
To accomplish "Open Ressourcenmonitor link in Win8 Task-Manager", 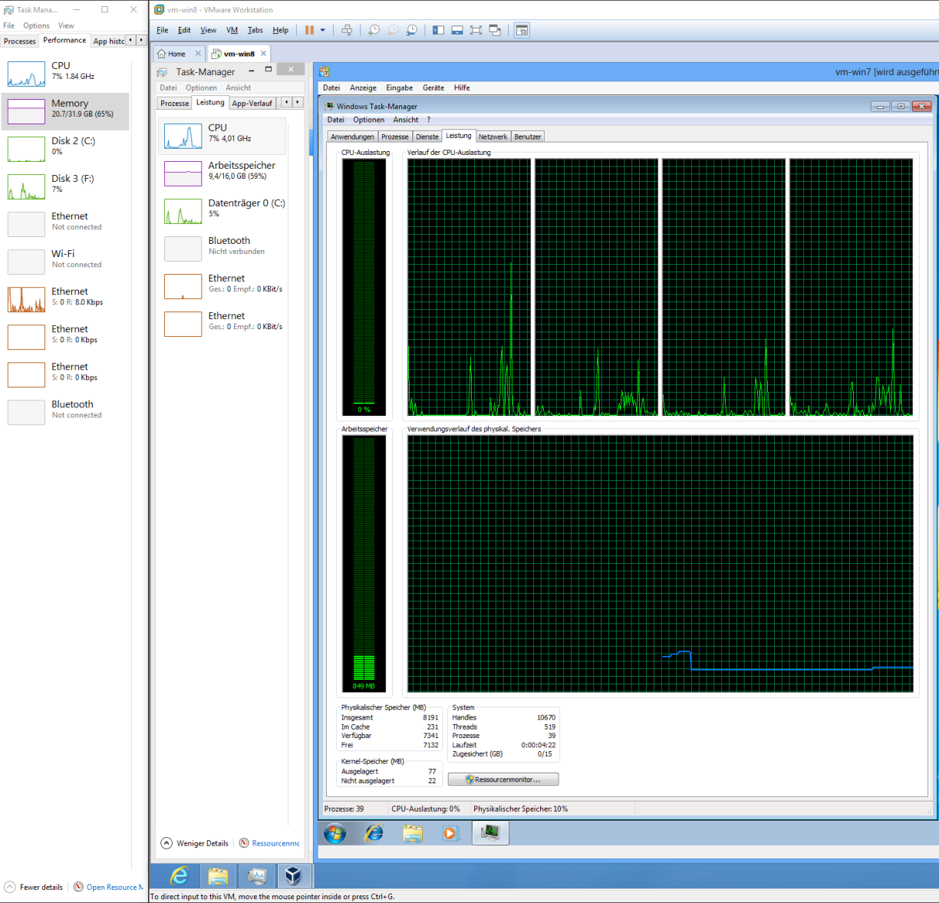I will 276,843.
